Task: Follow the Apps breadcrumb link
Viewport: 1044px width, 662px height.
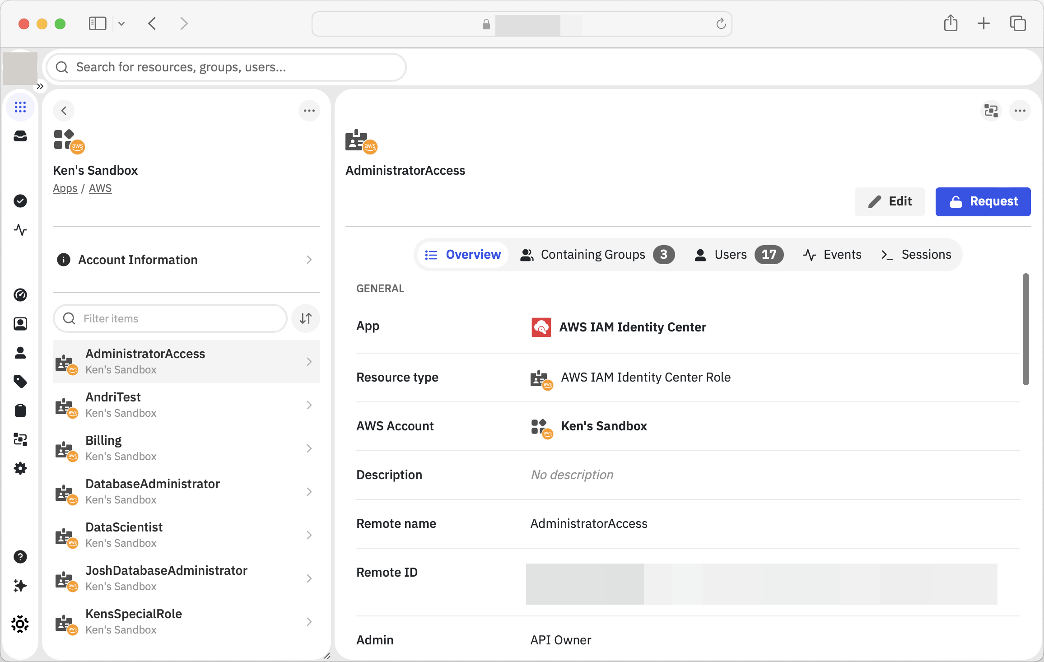Action: click(x=65, y=188)
